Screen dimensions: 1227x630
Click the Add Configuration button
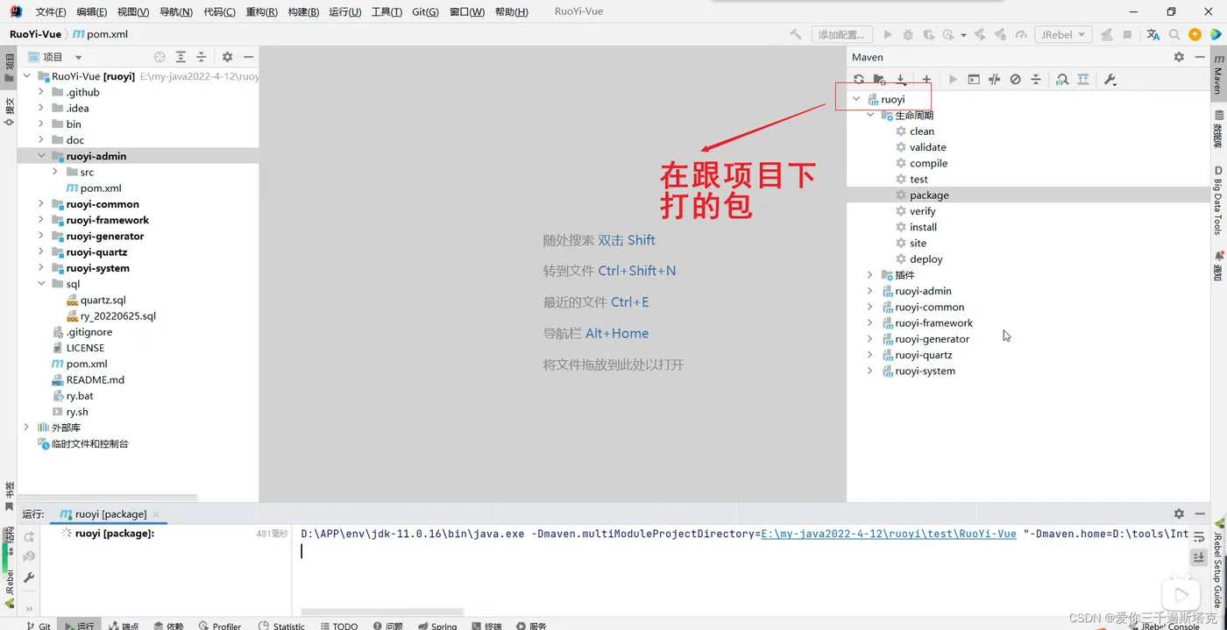(x=841, y=34)
